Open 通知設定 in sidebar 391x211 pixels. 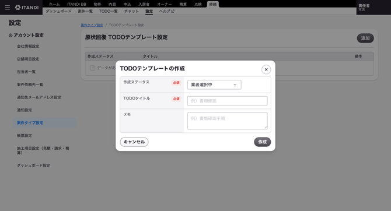[24, 110]
